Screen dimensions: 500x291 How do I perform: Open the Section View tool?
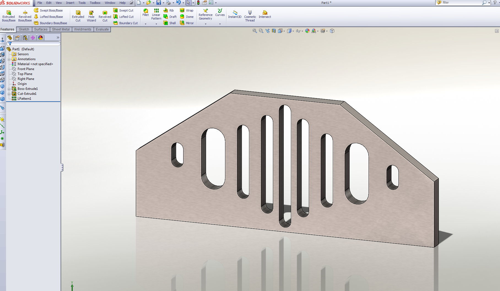[x=274, y=31]
